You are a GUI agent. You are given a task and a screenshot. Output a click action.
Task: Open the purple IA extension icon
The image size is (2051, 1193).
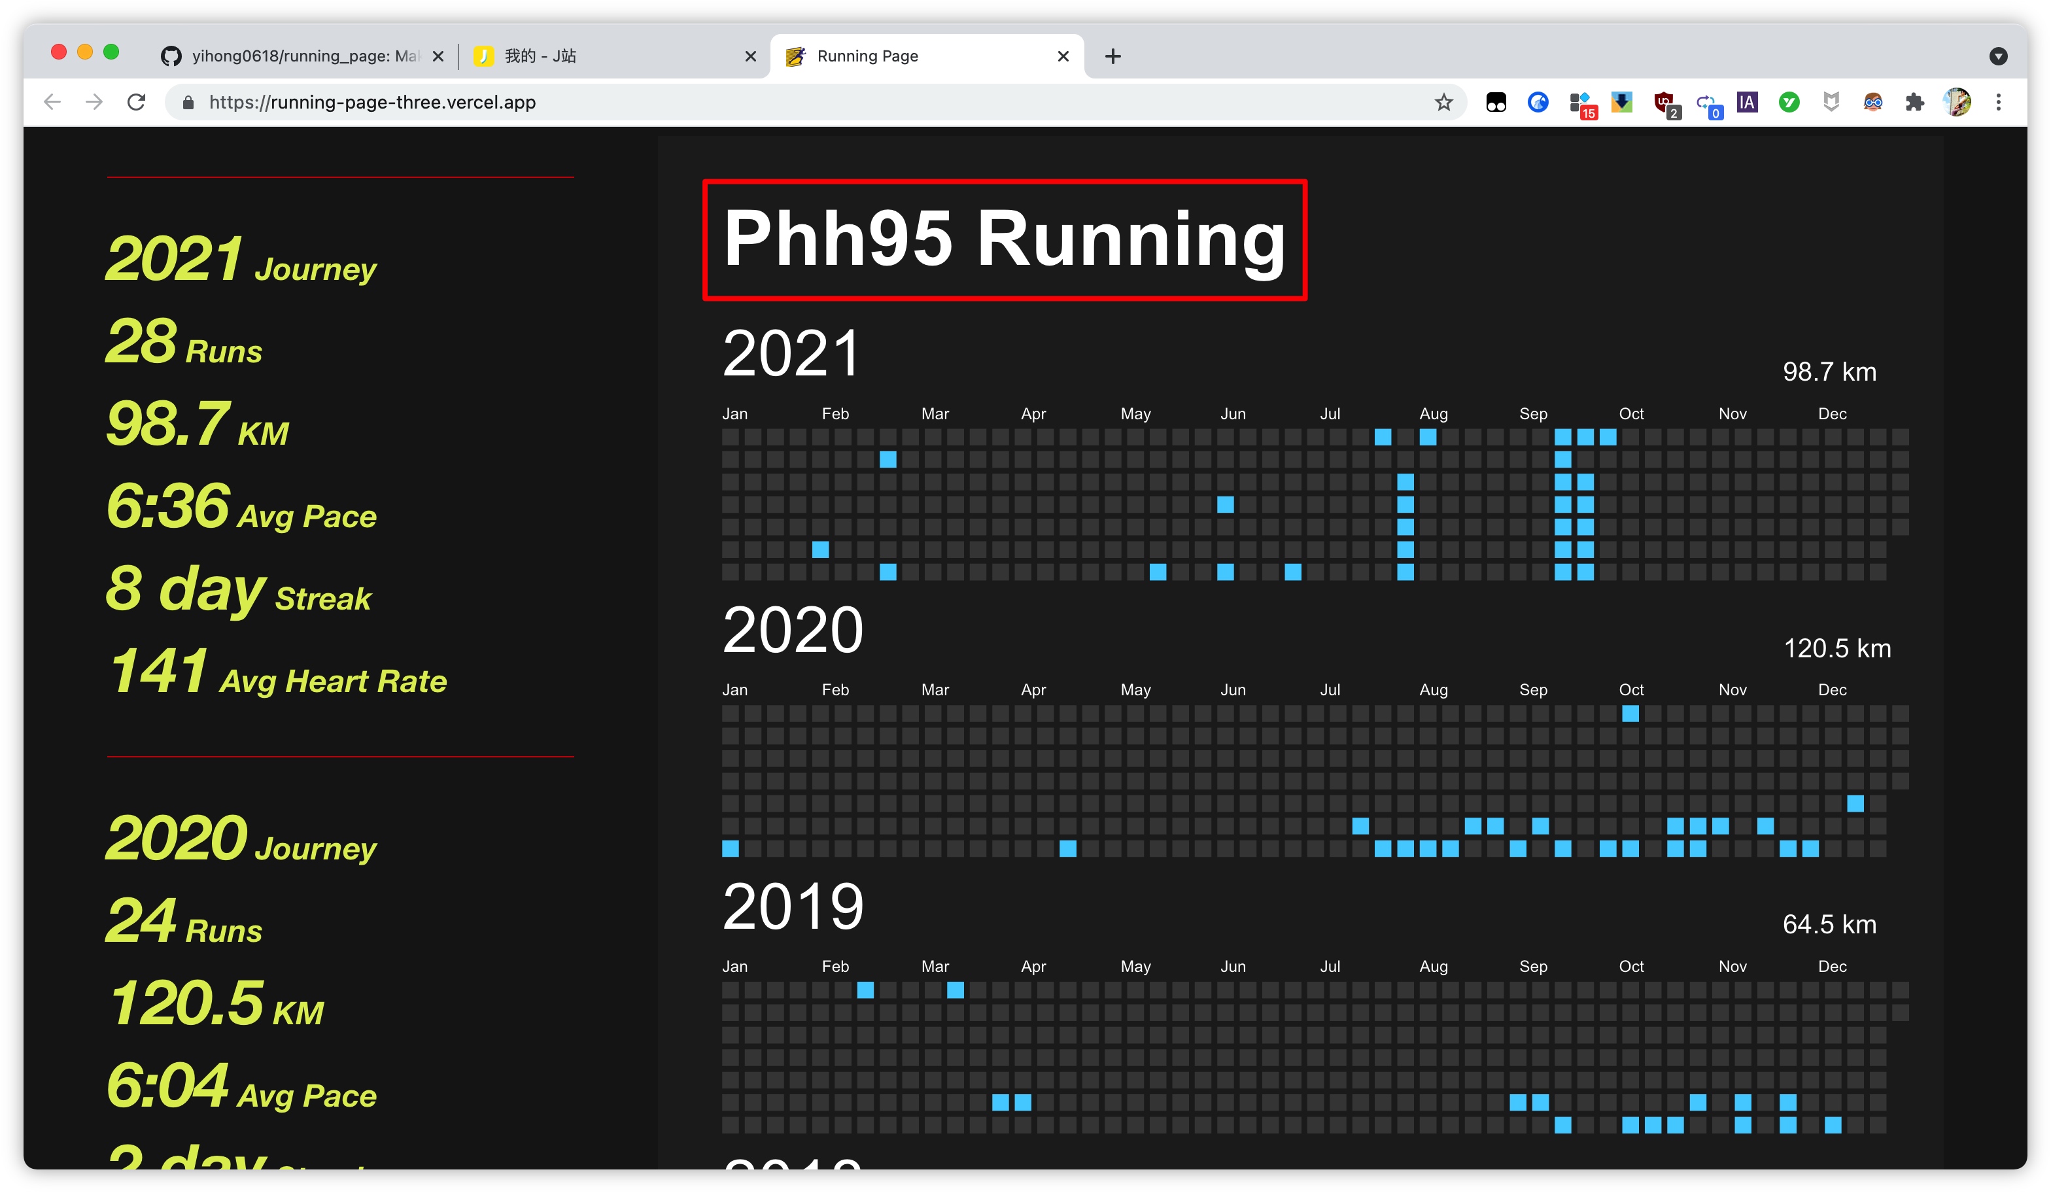click(x=1747, y=103)
